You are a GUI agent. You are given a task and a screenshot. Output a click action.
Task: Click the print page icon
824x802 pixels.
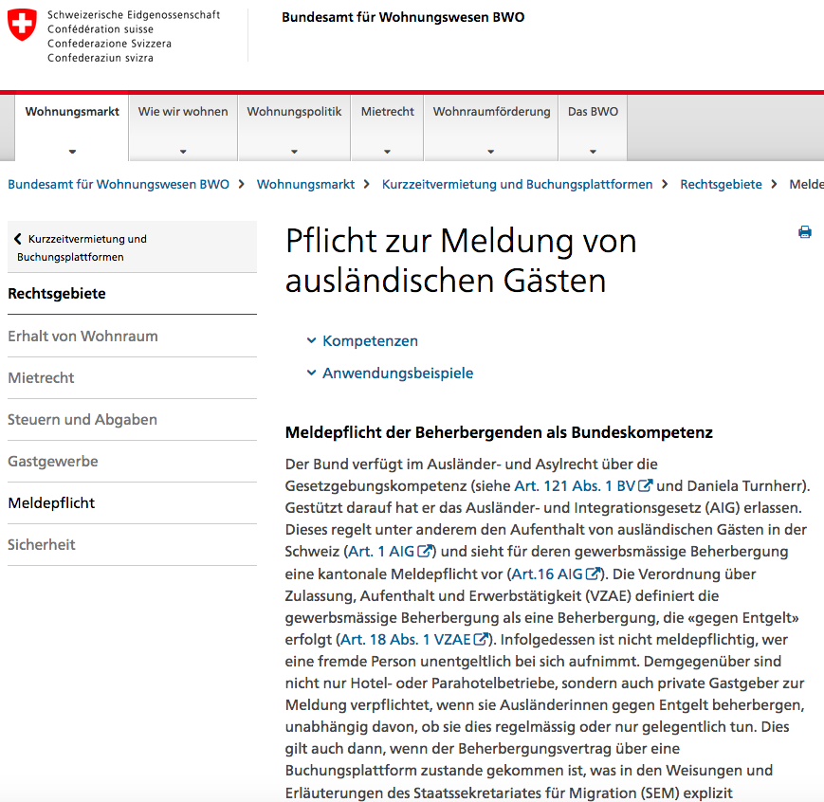[804, 232]
